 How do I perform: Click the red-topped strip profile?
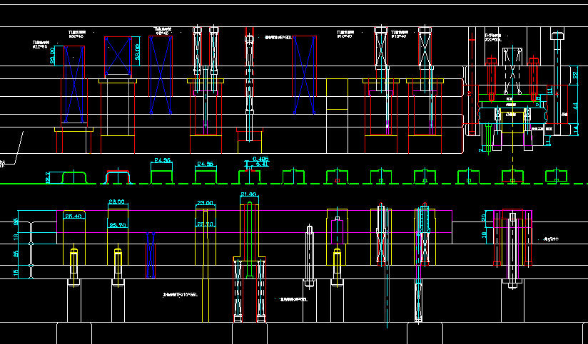pyautogui.click(x=118, y=176)
